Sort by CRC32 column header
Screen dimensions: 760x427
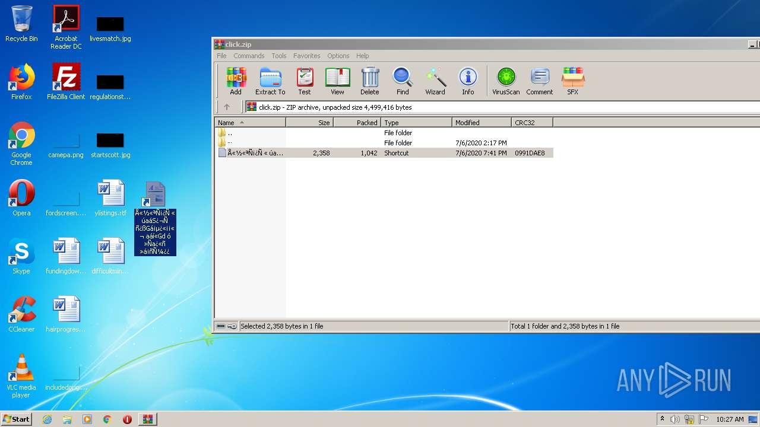tap(532, 123)
